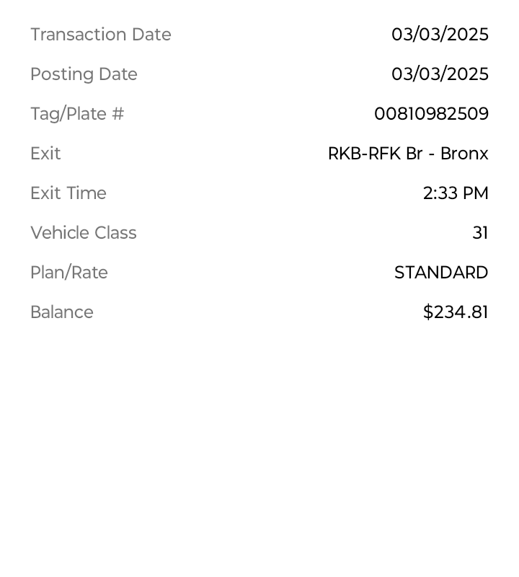Click the word Date in Posting Date

pos(118,74)
